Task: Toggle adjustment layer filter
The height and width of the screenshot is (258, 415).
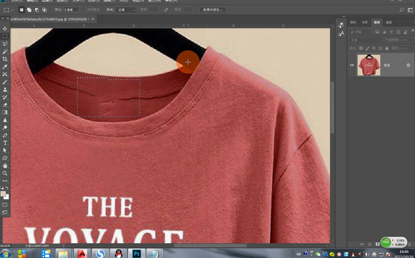Action: (x=384, y=32)
